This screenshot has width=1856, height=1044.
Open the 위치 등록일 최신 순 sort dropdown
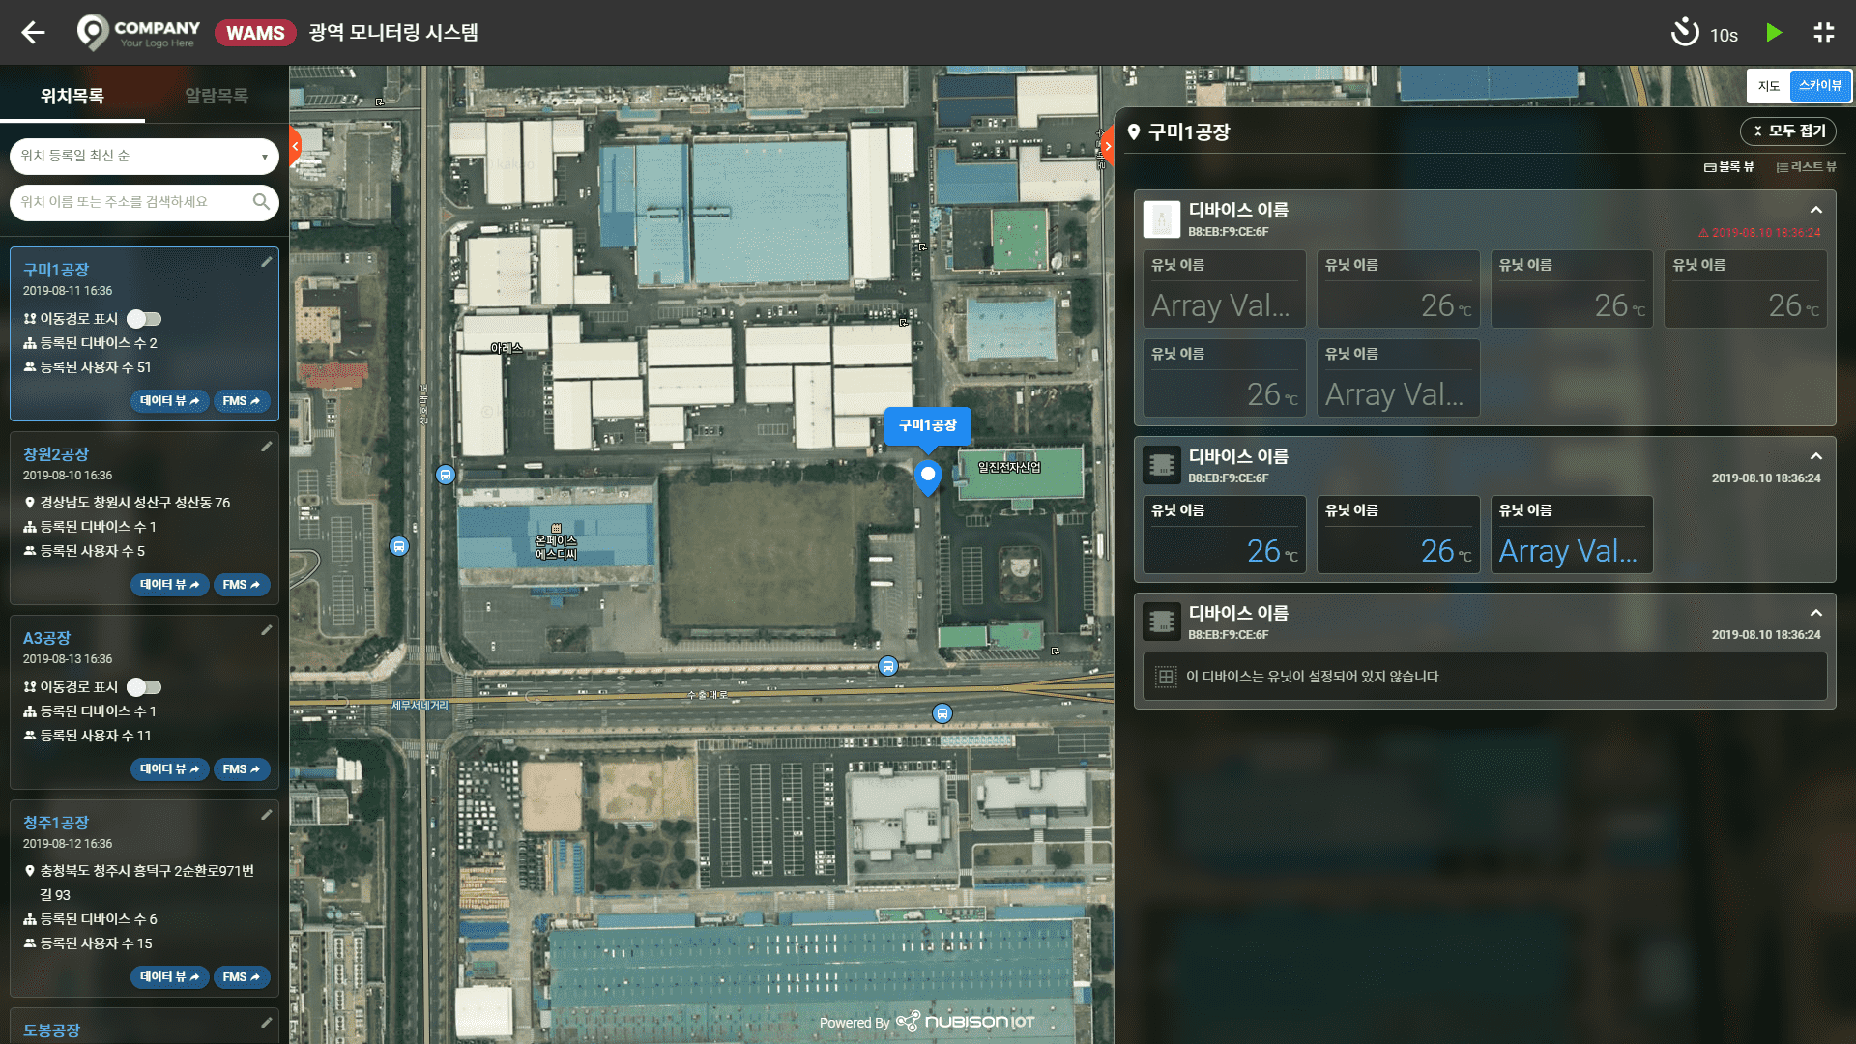click(x=144, y=156)
